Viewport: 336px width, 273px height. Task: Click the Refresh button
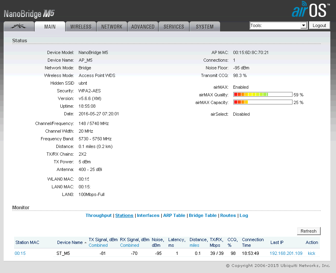coord(309,231)
